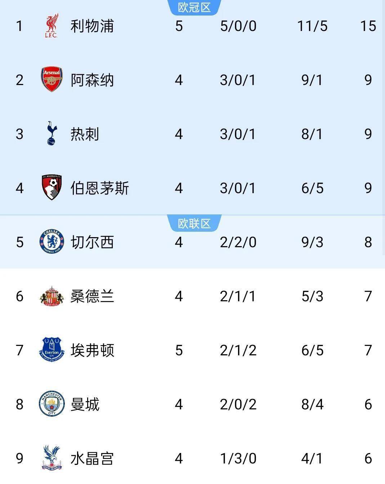Open the Manchester City crest

click(x=52, y=404)
